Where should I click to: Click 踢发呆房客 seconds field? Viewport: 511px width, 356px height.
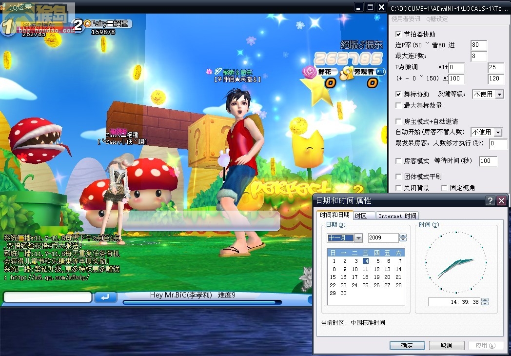pos(498,143)
